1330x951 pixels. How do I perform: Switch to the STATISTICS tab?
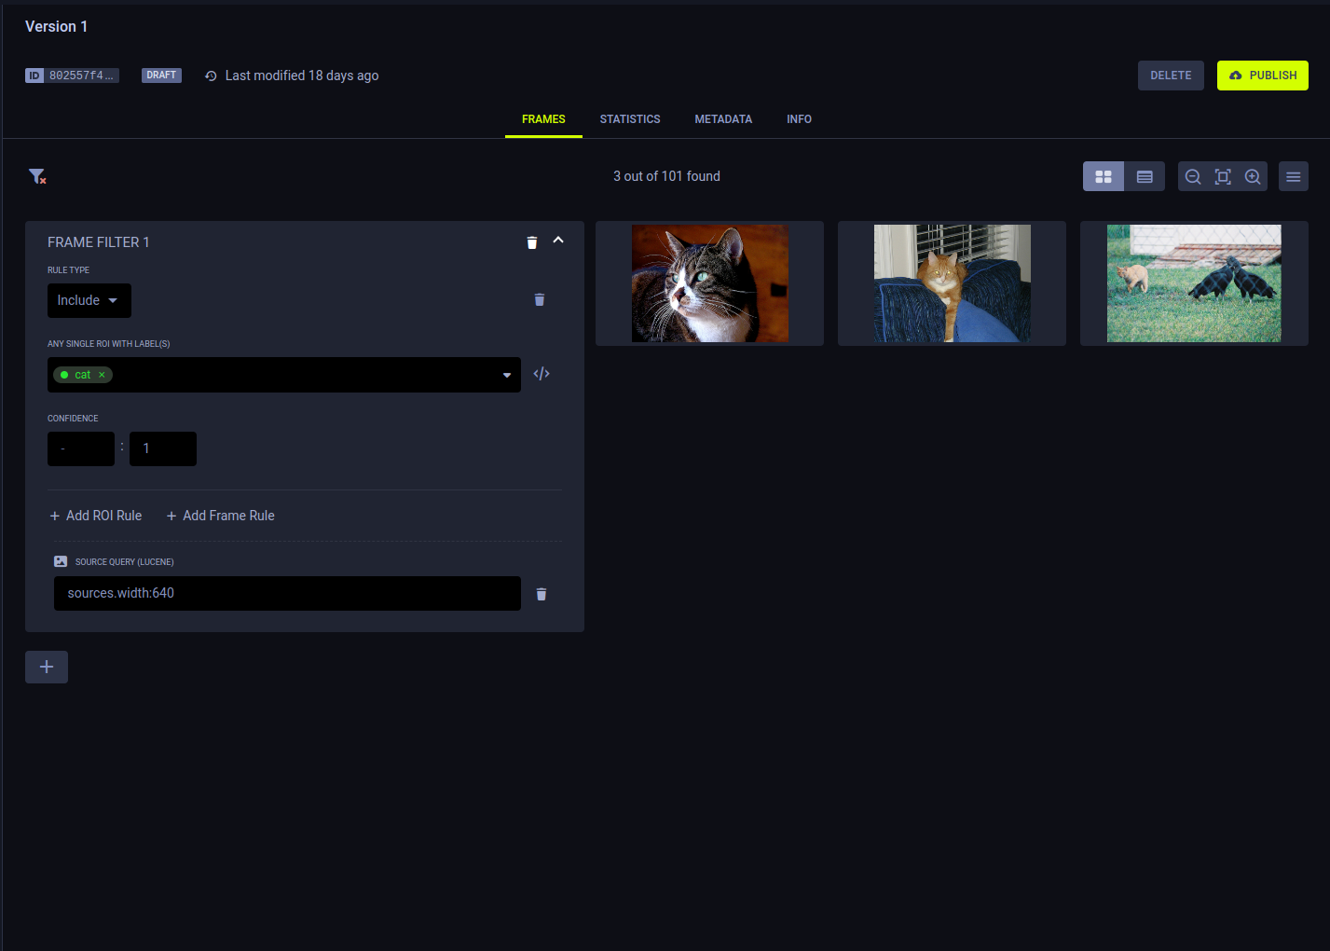[630, 118]
